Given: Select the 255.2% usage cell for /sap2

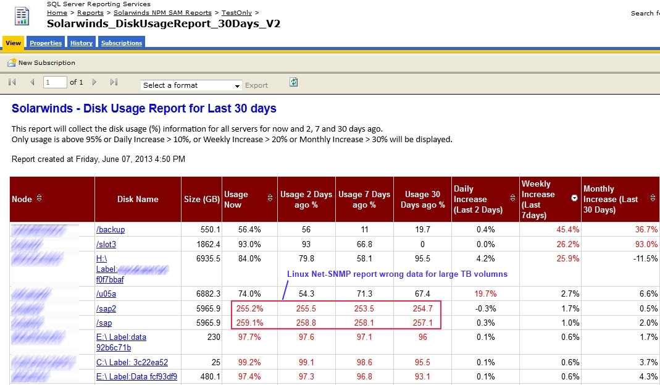Looking at the screenshot, I should point(249,309).
